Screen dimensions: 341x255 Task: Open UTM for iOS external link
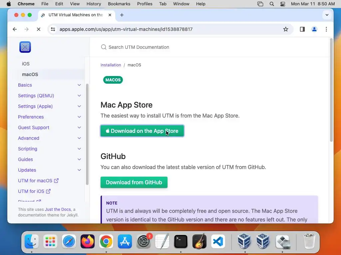click(x=34, y=191)
